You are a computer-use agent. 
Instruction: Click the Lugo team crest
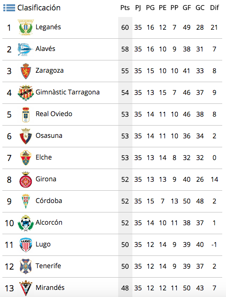(26, 245)
